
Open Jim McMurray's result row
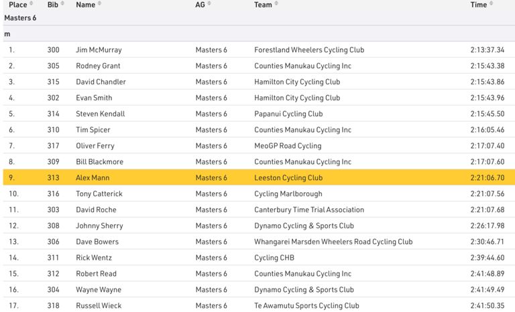click(x=259, y=50)
